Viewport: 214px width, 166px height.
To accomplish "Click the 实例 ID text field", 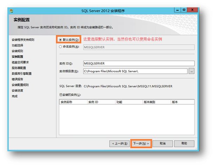I will coord(138,64).
